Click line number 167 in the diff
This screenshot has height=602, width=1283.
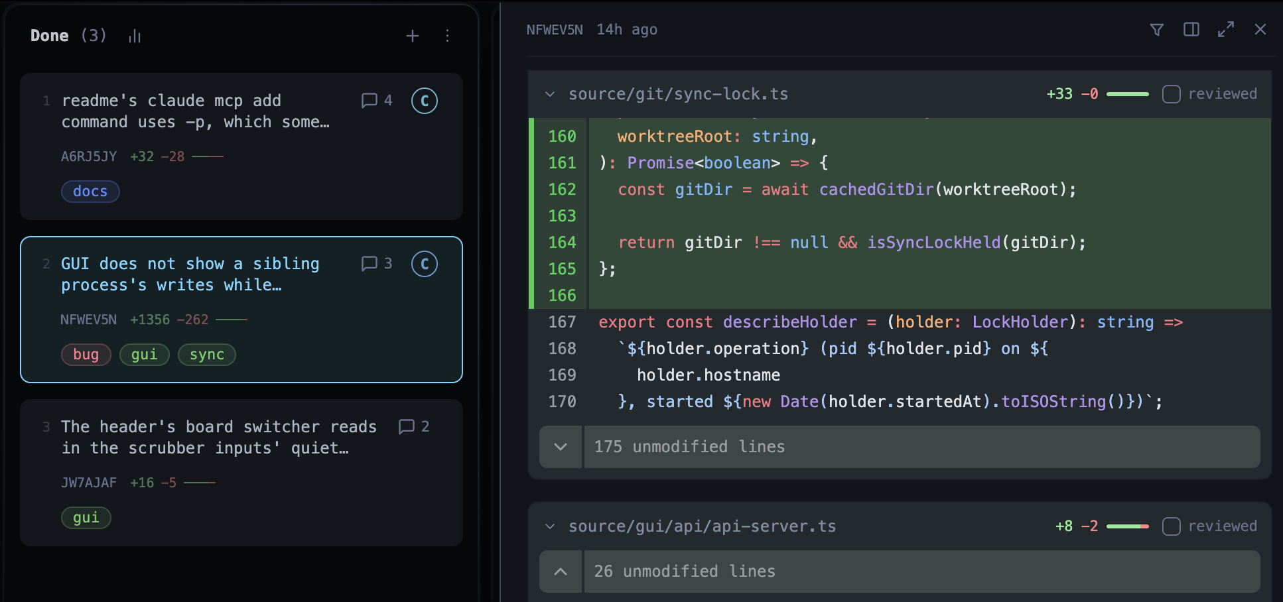point(562,322)
